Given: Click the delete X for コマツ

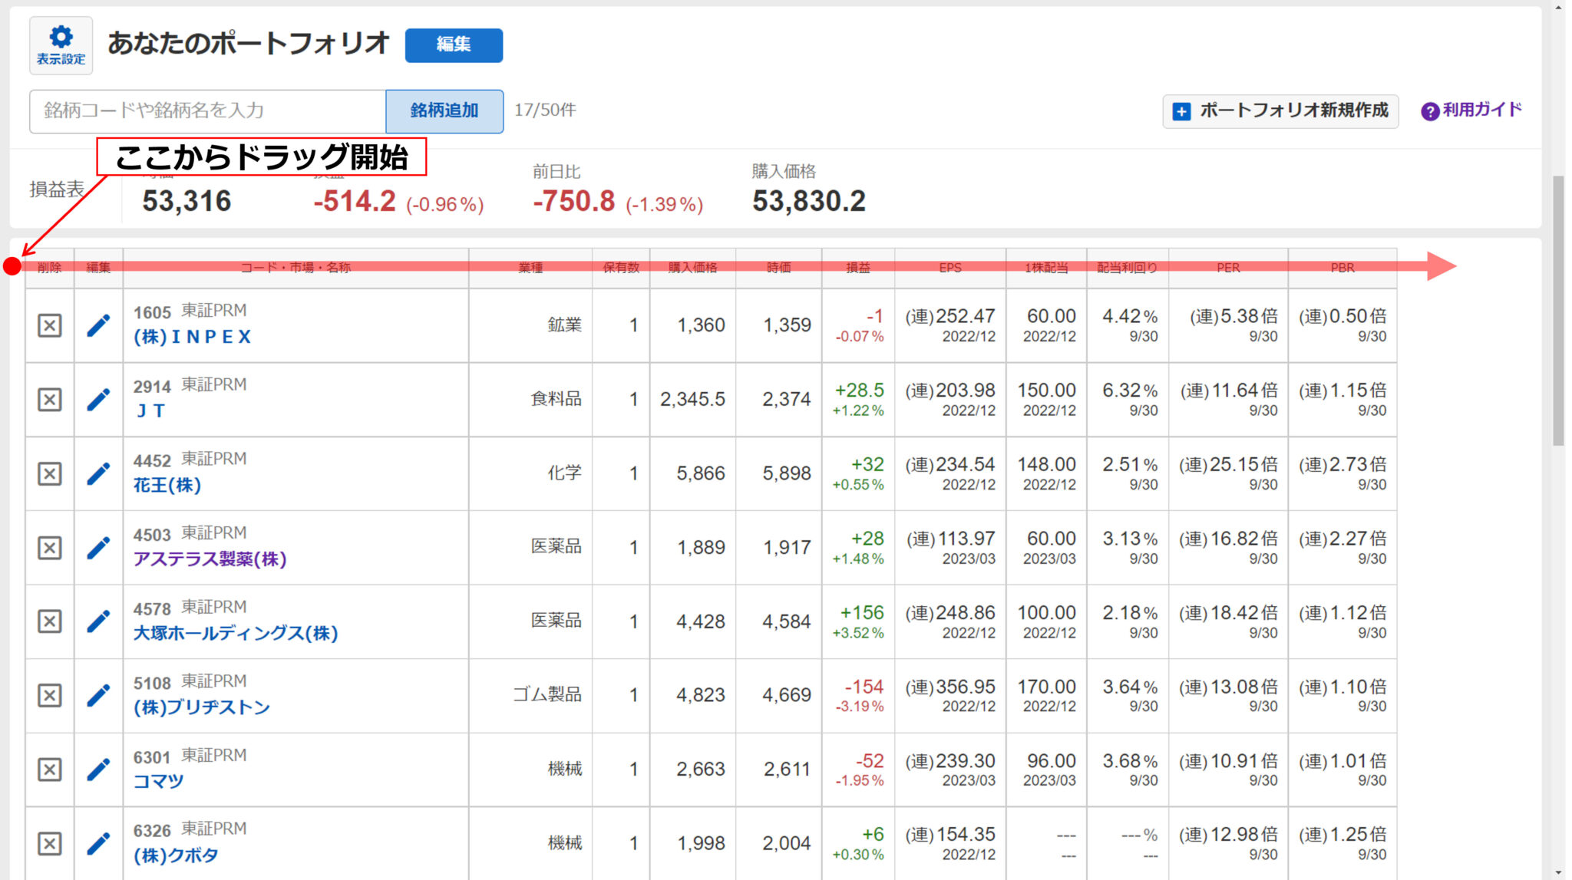Looking at the screenshot, I should tap(50, 770).
